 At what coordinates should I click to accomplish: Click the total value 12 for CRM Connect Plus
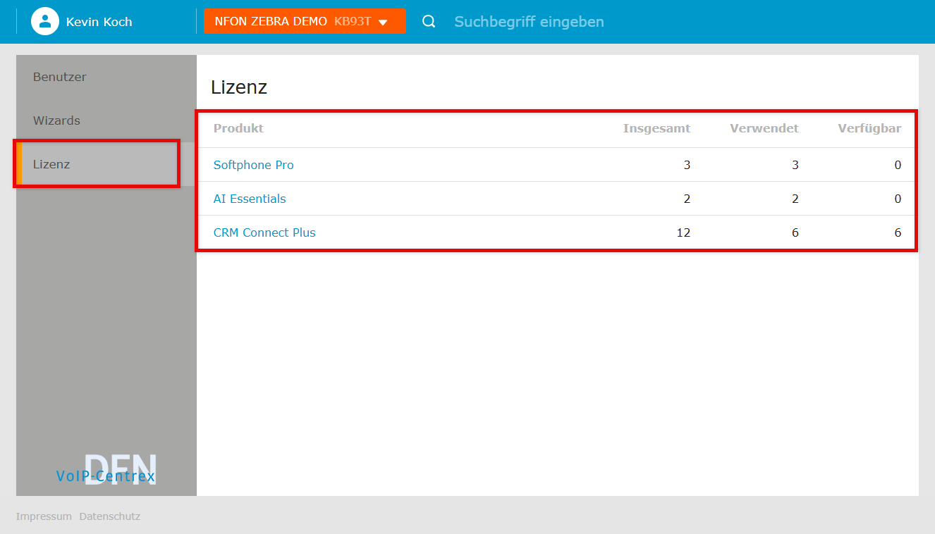pyautogui.click(x=683, y=232)
